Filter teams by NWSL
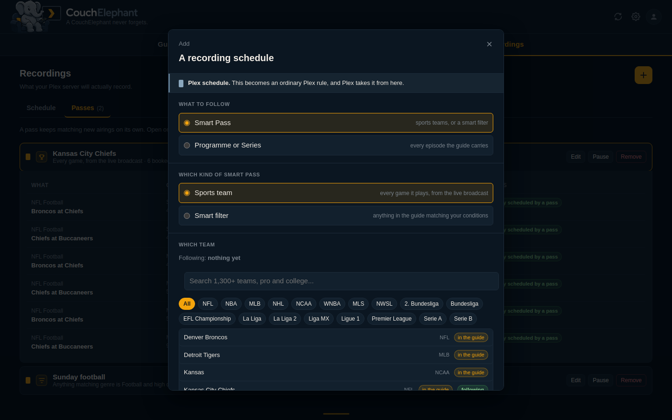 pos(385,304)
